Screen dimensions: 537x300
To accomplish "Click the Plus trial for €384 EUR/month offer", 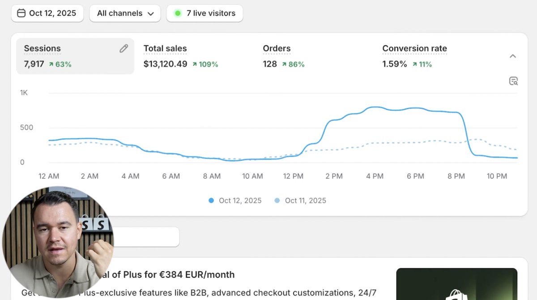I will tap(179, 274).
